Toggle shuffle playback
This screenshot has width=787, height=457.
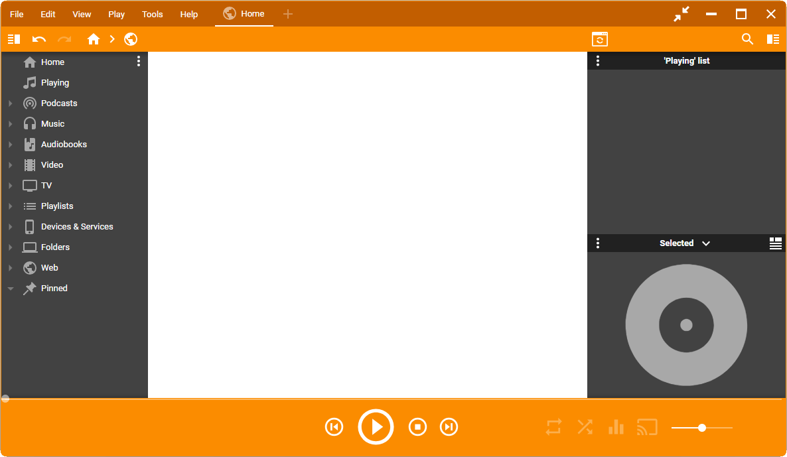(585, 426)
